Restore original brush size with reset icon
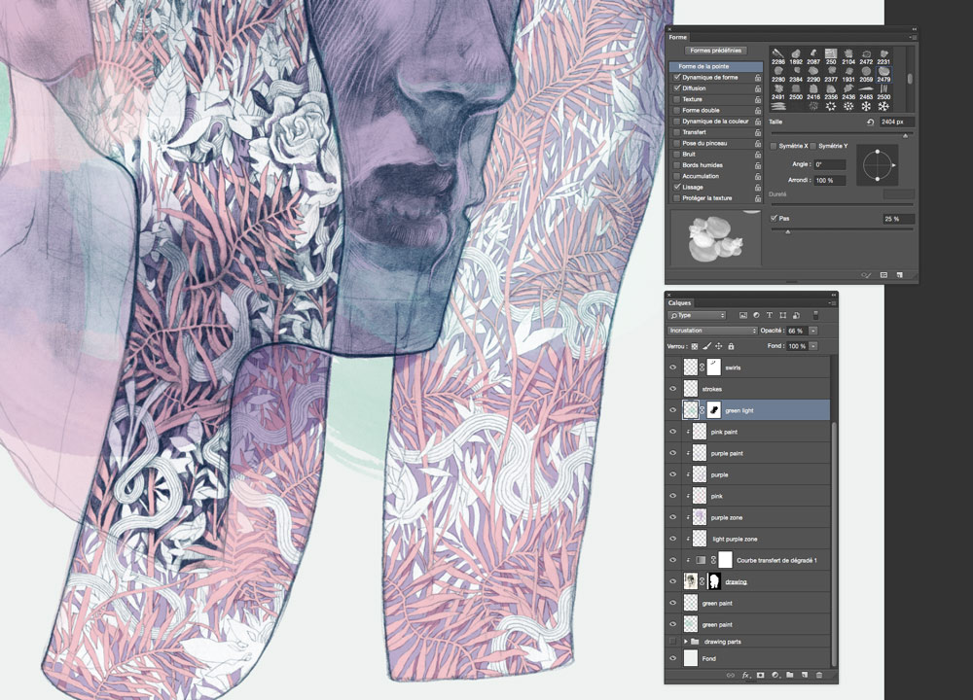 (870, 122)
